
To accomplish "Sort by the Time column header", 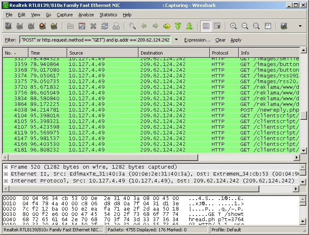I will [48, 53].
